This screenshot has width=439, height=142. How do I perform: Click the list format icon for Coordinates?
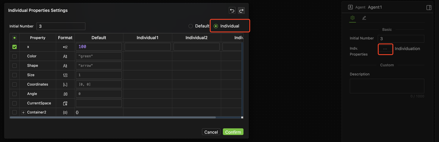pos(65,84)
